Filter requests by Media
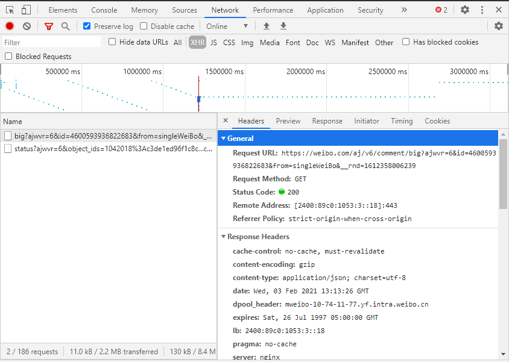 [x=270, y=42]
